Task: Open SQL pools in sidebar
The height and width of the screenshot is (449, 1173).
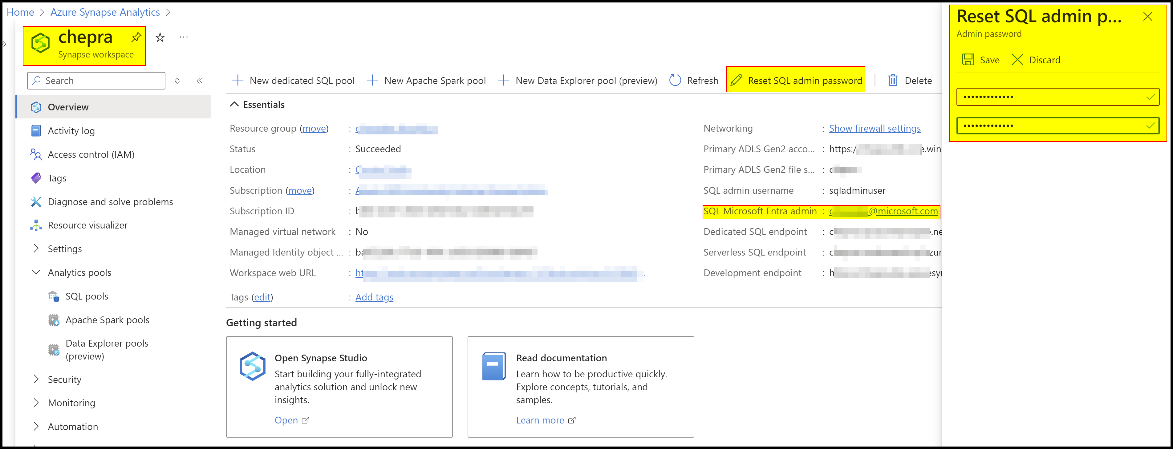Action: point(87,296)
